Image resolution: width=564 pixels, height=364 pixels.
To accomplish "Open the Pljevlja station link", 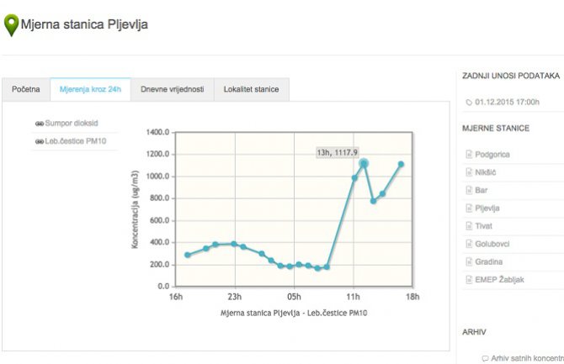I will (x=489, y=208).
